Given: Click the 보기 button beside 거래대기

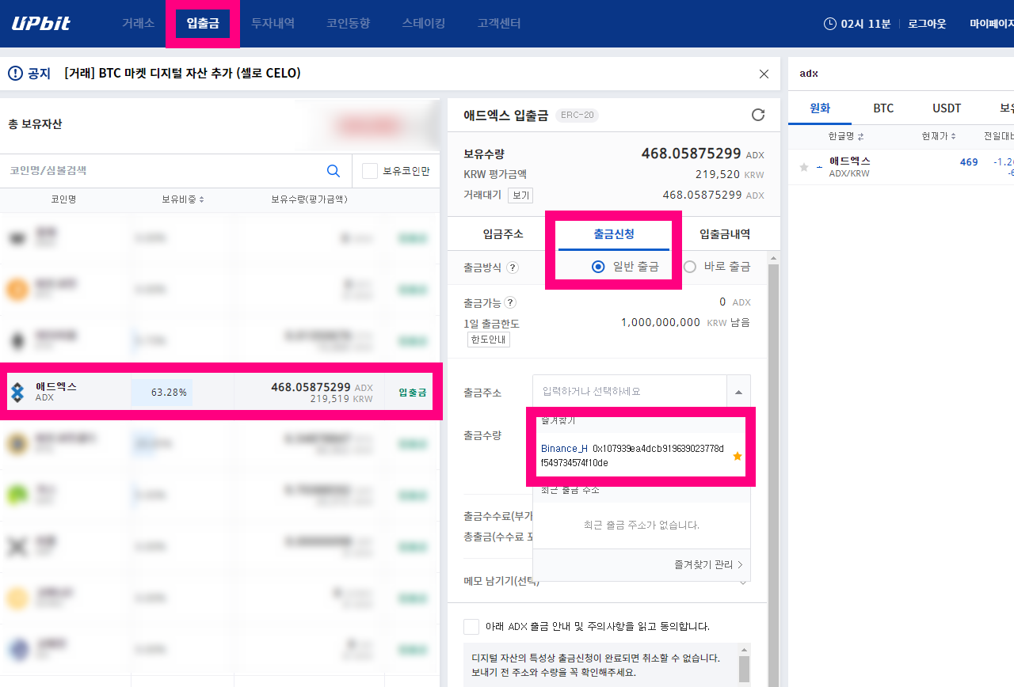Looking at the screenshot, I should [x=520, y=195].
